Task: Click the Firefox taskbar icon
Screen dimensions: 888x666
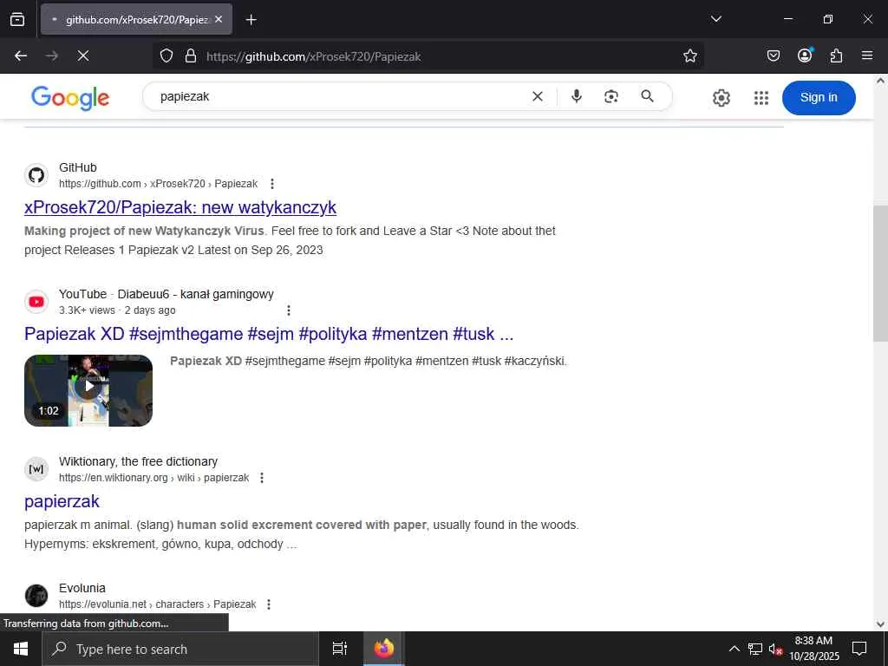Action: tap(383, 649)
